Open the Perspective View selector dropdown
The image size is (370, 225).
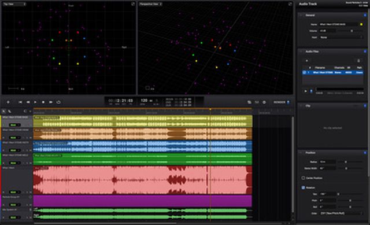[x=150, y=4]
